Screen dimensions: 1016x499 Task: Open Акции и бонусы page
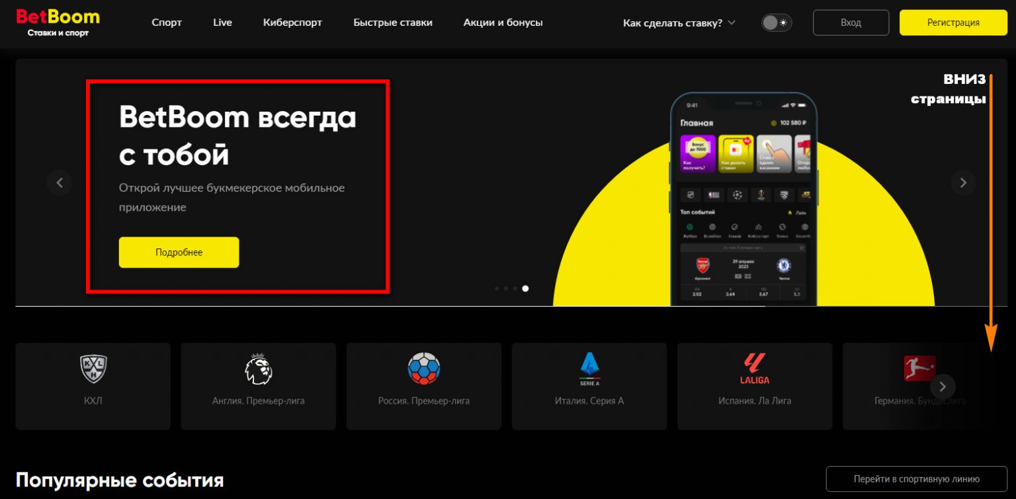click(503, 22)
